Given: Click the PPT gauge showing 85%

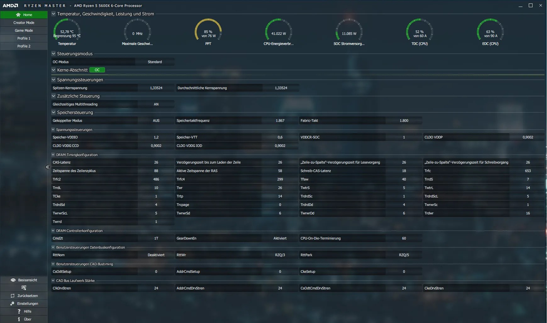Looking at the screenshot, I should [208, 31].
